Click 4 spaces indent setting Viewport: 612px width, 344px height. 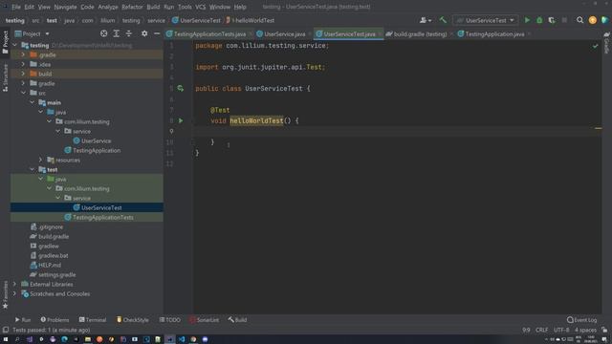coord(585,330)
